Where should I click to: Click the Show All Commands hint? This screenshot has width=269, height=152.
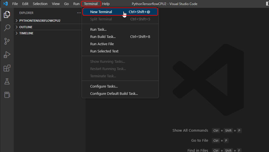(190, 130)
